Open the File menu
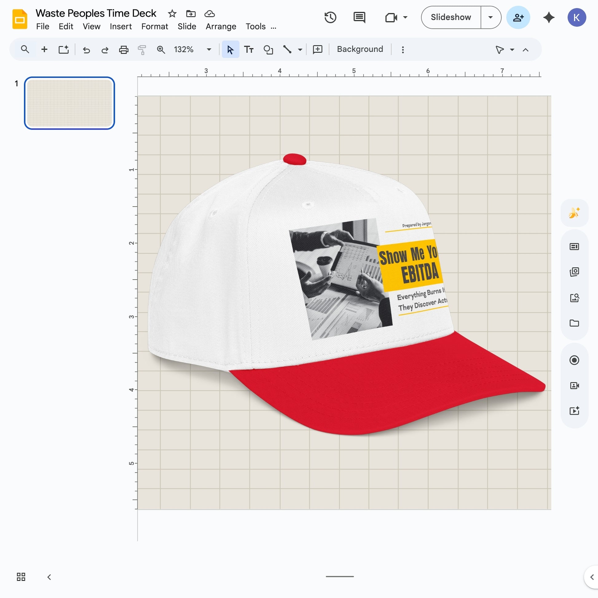The image size is (598, 598). point(43,27)
